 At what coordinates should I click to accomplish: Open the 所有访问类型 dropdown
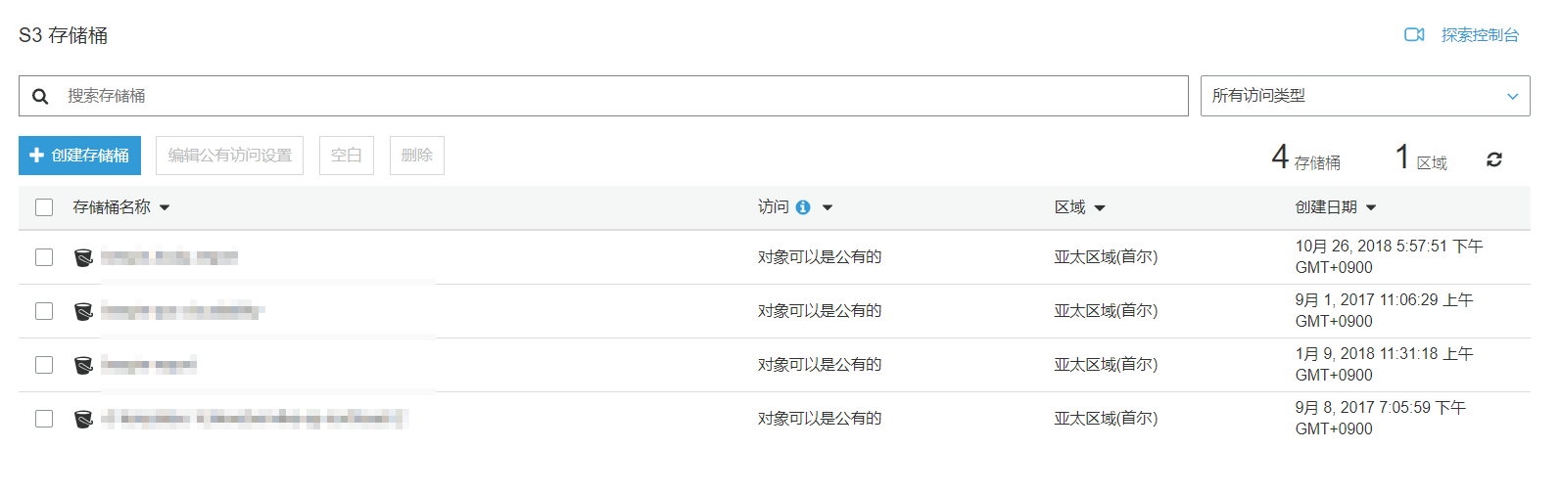[x=1364, y=96]
